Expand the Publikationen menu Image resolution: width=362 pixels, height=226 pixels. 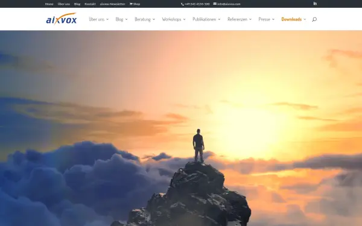[x=206, y=19]
